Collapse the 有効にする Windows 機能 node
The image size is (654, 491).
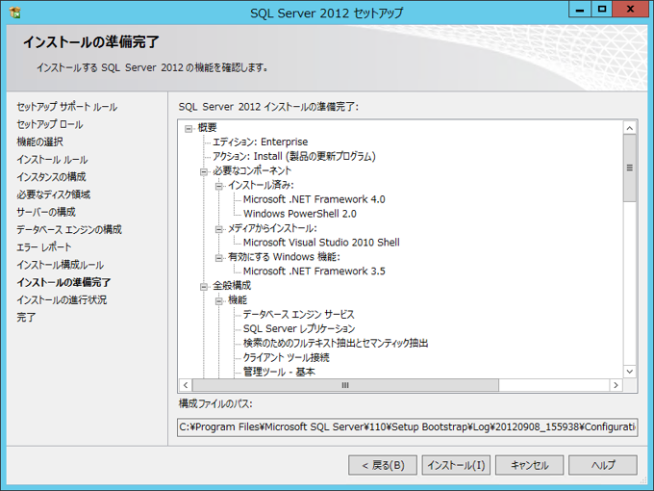tap(218, 258)
